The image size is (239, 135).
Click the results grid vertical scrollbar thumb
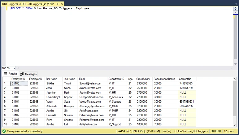point(235,98)
